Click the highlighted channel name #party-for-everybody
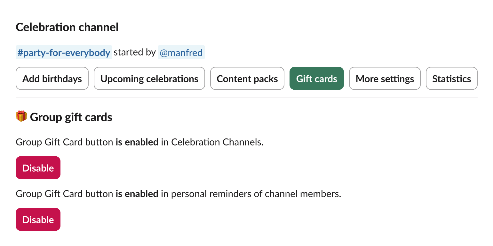This screenshot has height=246, width=493. click(64, 52)
